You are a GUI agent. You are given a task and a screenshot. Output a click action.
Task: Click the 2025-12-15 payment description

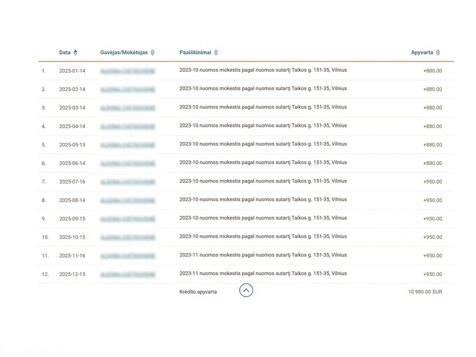pos(263,274)
